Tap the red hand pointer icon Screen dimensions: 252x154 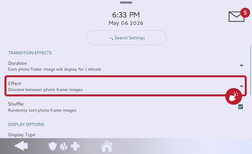234,97
